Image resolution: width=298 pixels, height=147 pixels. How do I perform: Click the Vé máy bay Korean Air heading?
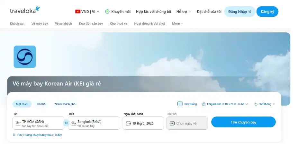point(57,84)
